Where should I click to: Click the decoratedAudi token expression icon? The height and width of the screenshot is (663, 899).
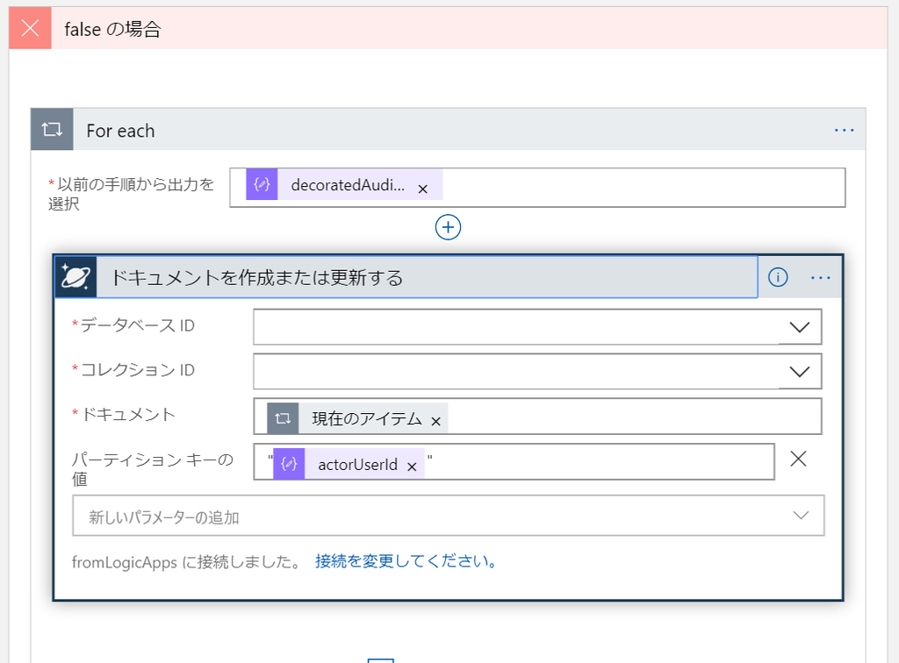point(262,184)
